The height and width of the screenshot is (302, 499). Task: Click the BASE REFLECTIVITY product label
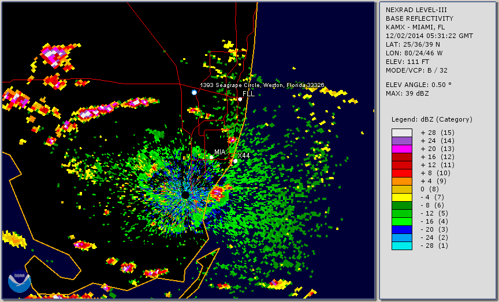(x=419, y=19)
